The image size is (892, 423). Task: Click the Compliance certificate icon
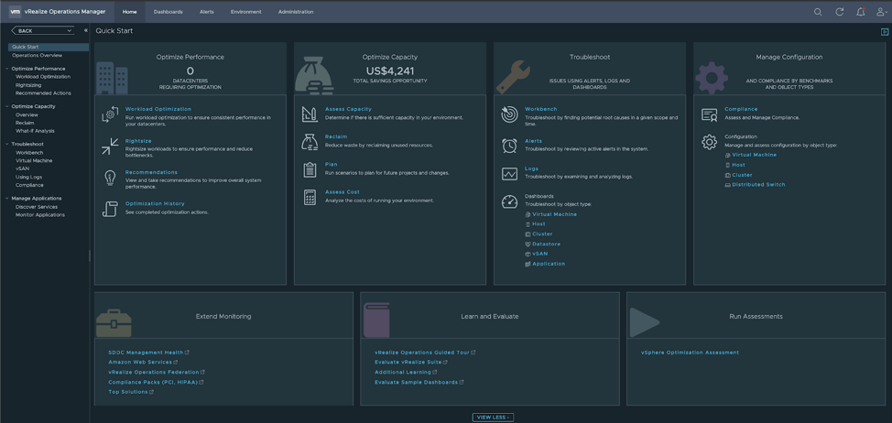pyautogui.click(x=710, y=114)
